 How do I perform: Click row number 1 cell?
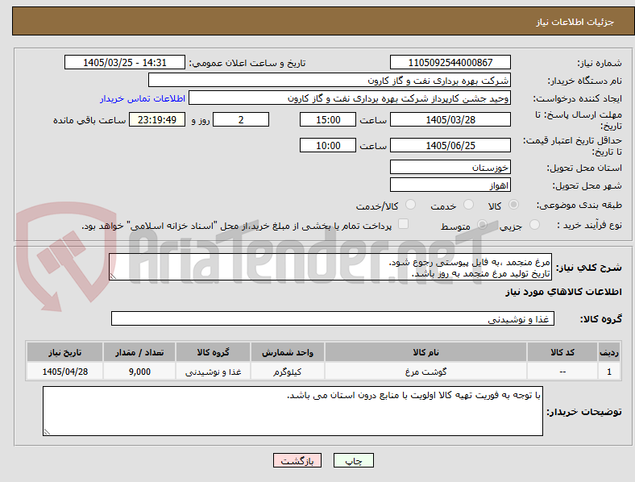click(609, 371)
